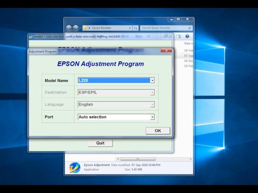Close the AdjProg Ver.1.0.0 window
258x193 pixels.
click(166, 35)
